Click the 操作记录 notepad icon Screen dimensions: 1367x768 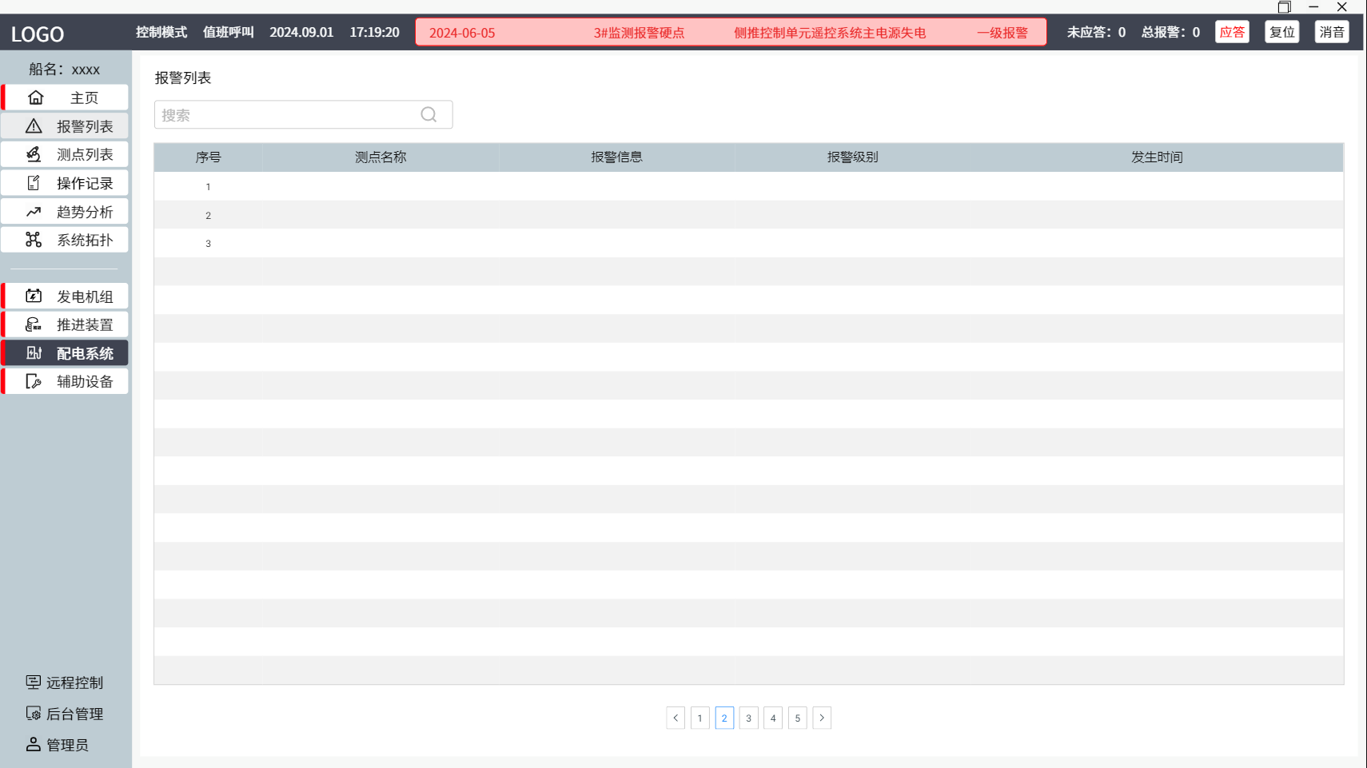[34, 183]
